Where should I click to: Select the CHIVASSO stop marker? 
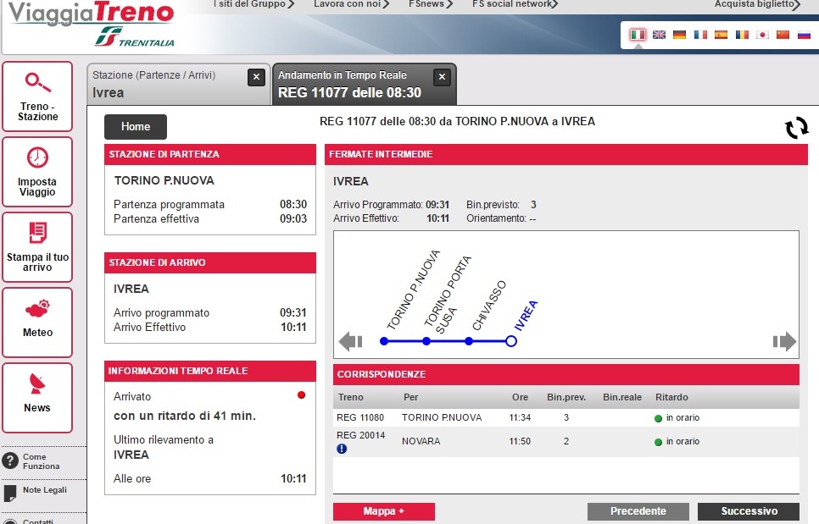(x=469, y=341)
